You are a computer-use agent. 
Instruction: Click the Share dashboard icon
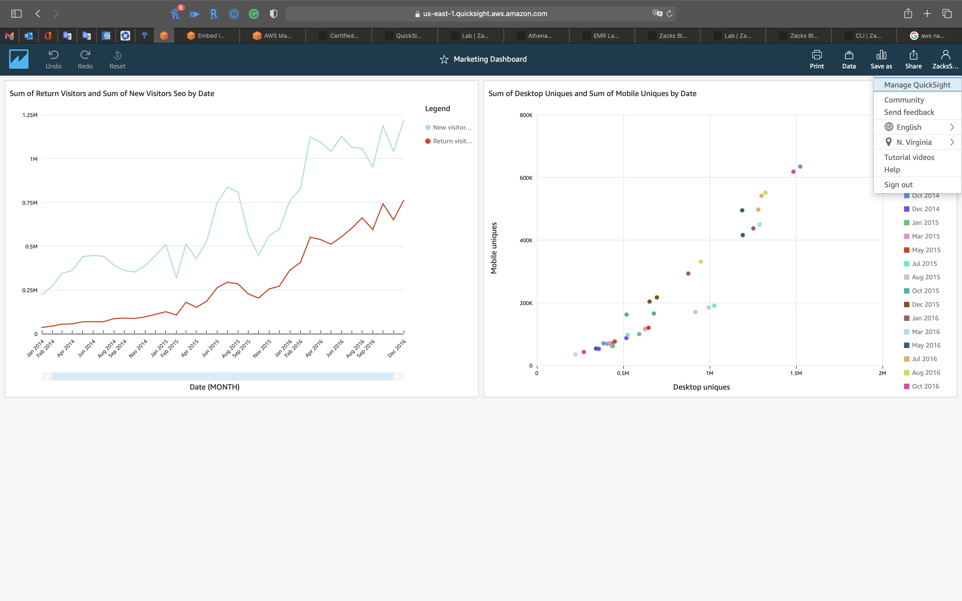click(x=913, y=55)
